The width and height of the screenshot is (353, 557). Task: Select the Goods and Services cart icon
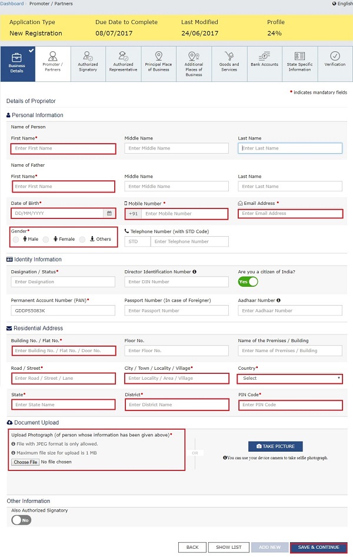[229, 56]
